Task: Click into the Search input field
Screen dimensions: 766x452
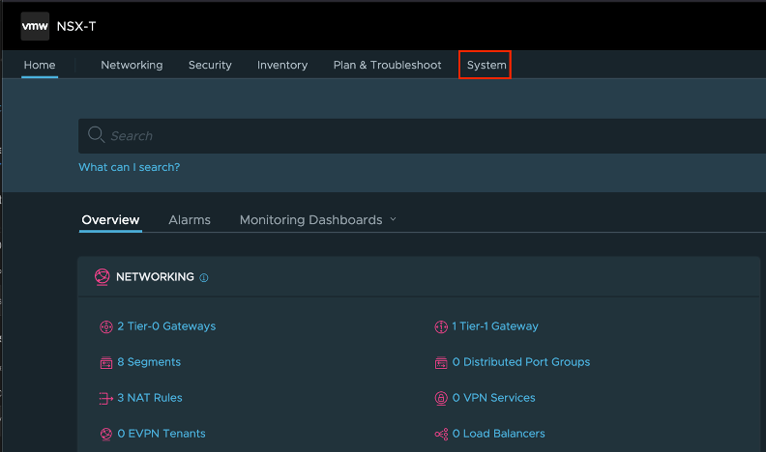Action: click(426, 136)
